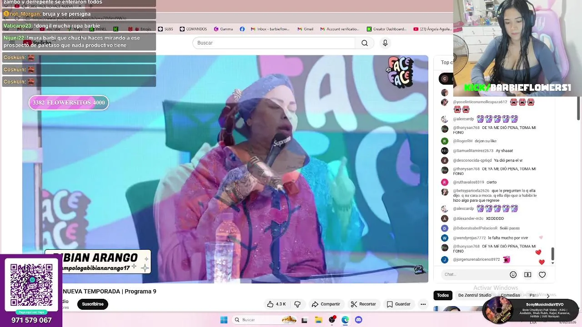
Task: Activate voice search microphone icon
Action: pos(385,43)
